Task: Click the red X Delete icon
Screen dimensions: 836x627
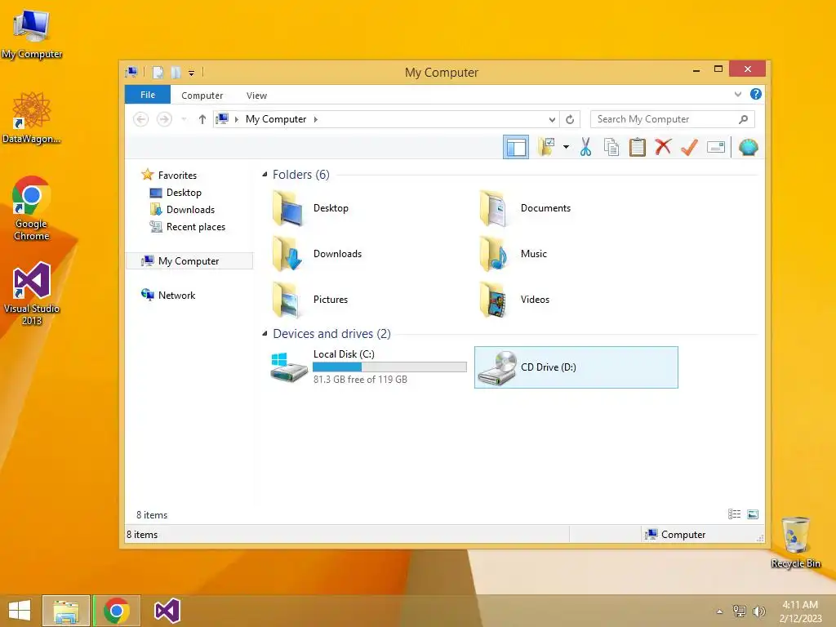Action: point(663,147)
